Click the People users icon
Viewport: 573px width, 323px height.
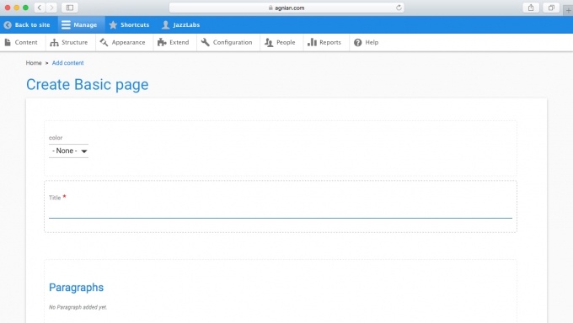269,42
